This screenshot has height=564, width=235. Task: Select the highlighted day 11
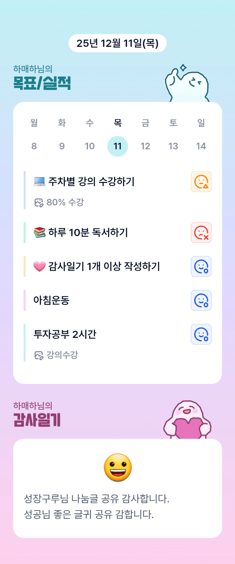117,146
